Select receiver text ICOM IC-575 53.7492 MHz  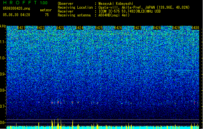tap(129, 11)
